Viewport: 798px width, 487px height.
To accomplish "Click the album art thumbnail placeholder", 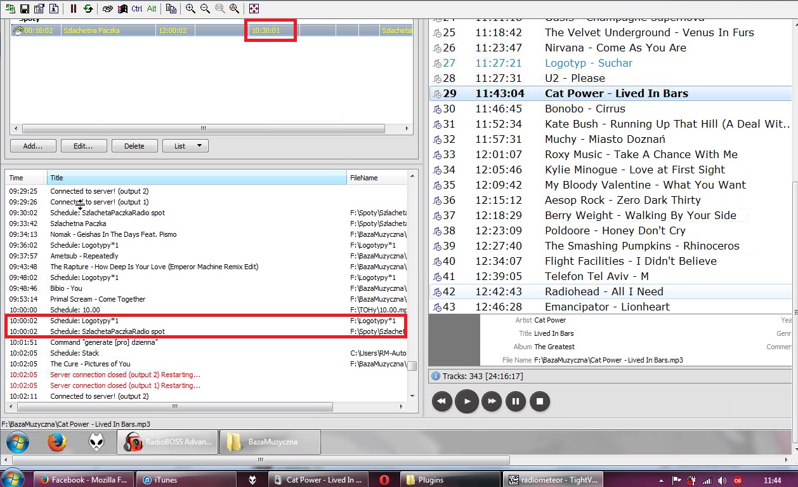I will point(454,340).
